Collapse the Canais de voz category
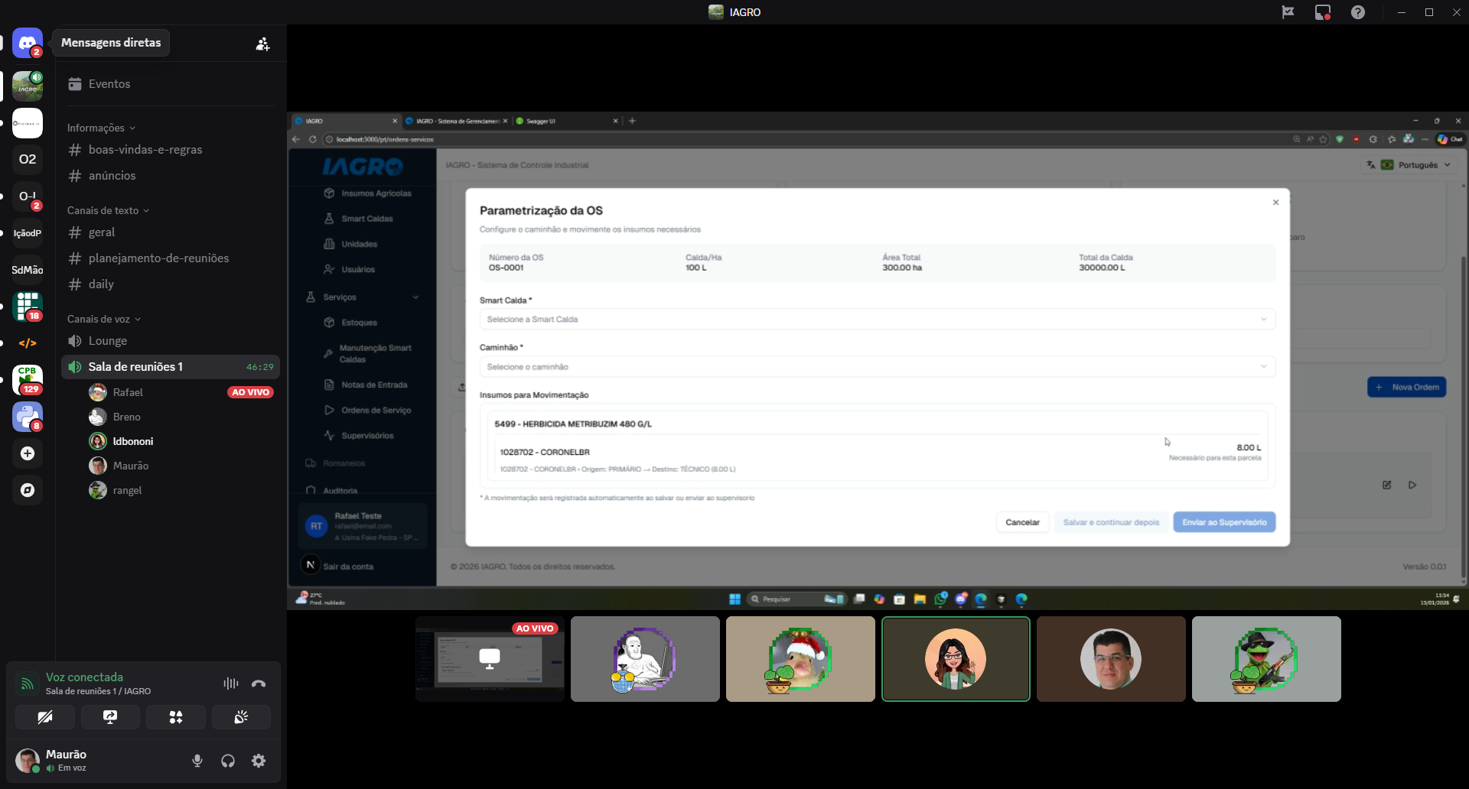The image size is (1469, 789). point(103,319)
